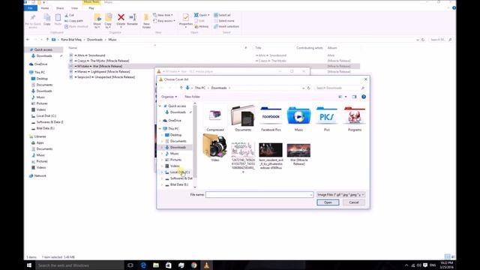Screen dimensions: 480x270
Task: Select OneDrive in the dialog tree
Action: tap(175, 120)
